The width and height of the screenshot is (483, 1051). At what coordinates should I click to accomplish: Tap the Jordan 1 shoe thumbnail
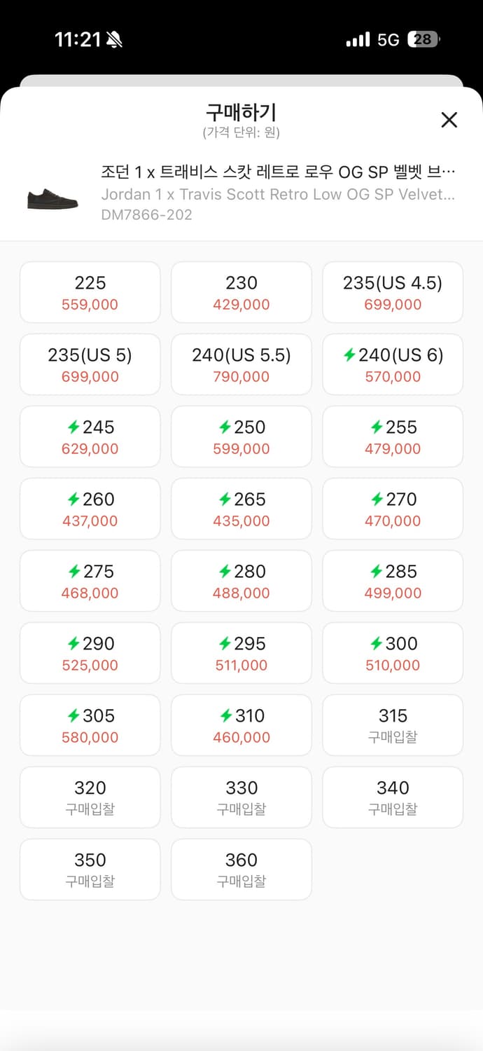coord(52,198)
